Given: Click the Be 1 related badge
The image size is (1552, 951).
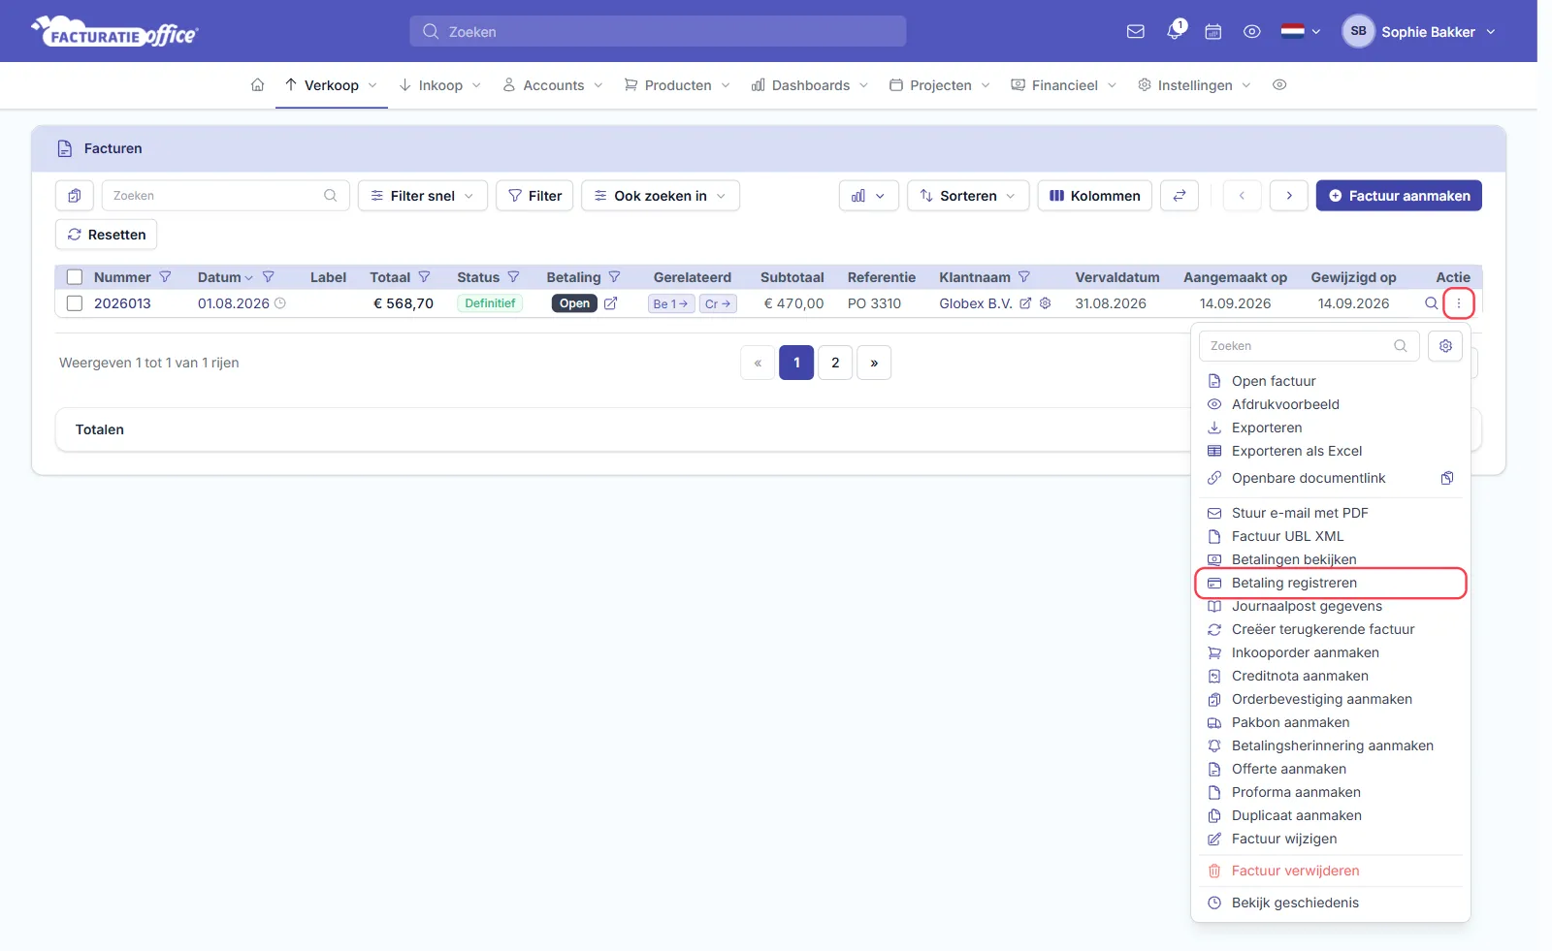Looking at the screenshot, I should point(671,303).
